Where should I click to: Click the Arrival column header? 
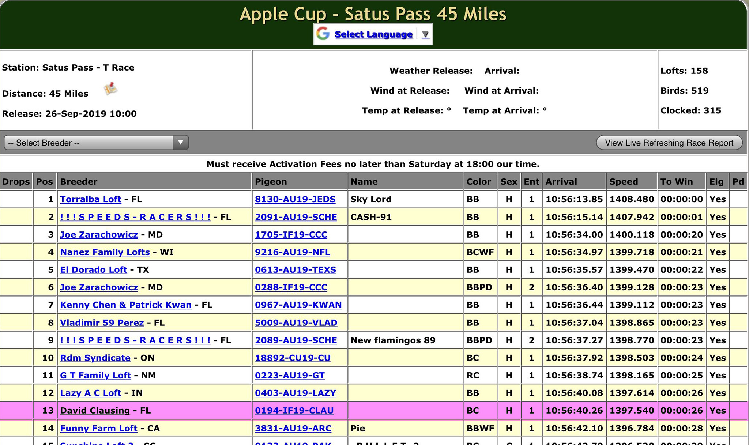coord(561,182)
